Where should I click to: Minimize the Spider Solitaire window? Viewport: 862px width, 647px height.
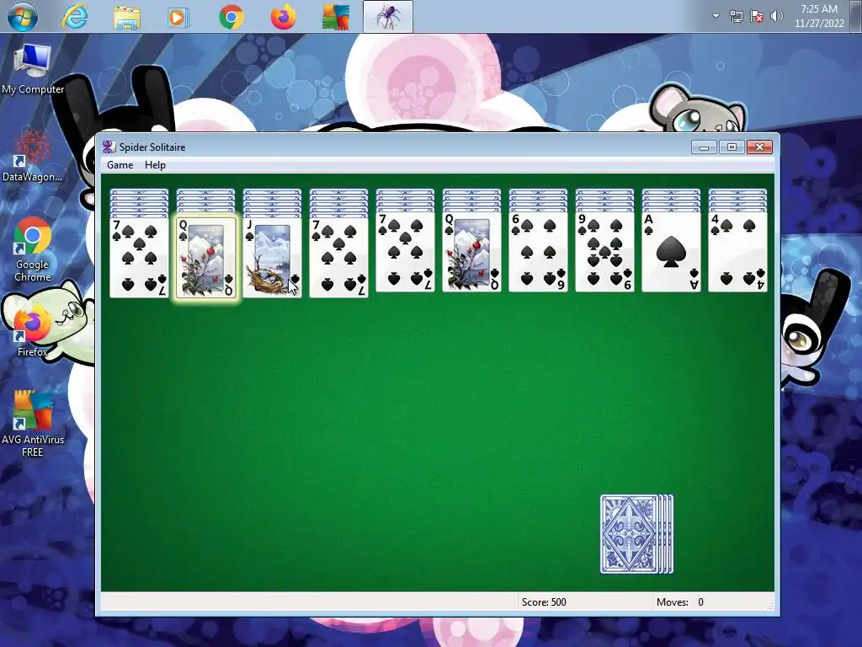coord(704,147)
